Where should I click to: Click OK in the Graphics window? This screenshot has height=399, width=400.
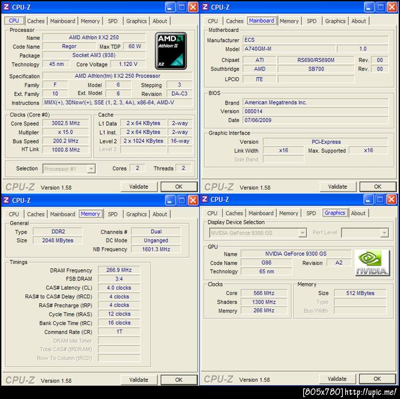[x=377, y=379]
